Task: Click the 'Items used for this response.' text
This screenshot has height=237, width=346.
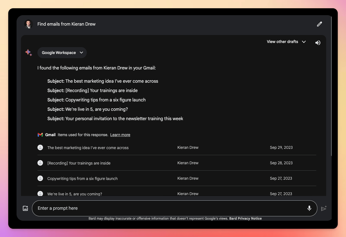Action: (83, 135)
